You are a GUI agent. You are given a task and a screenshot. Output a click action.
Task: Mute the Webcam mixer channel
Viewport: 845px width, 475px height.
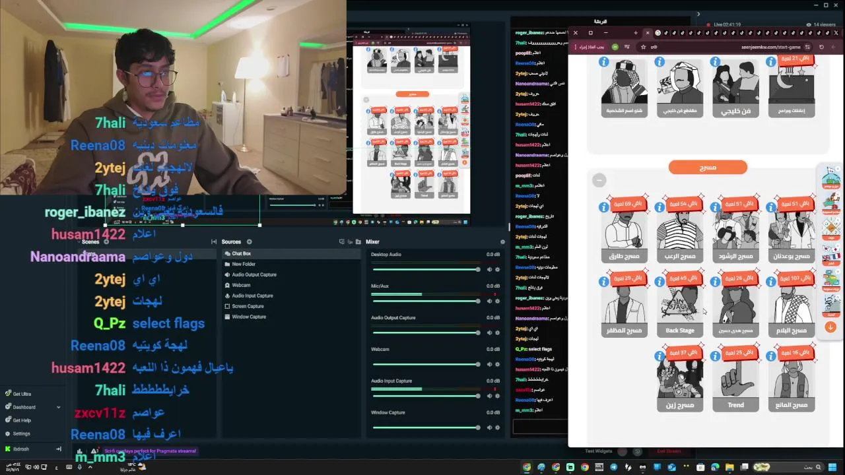click(x=489, y=364)
